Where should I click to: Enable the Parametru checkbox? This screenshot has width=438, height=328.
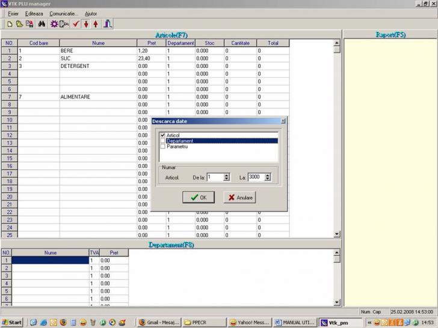tap(163, 147)
